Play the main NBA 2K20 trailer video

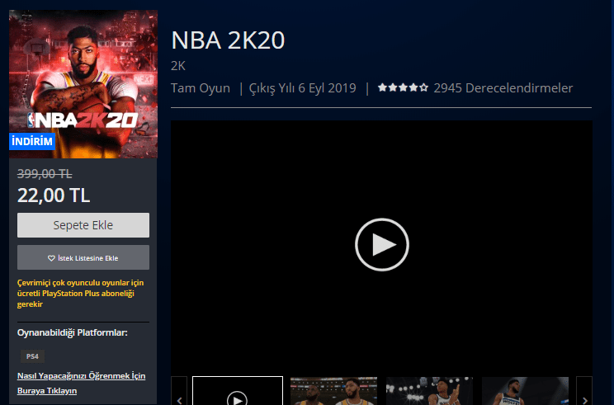[382, 244]
